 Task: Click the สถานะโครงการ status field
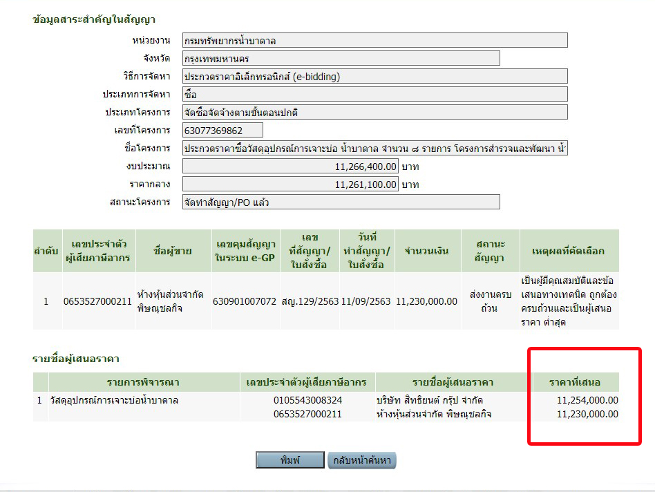341,202
